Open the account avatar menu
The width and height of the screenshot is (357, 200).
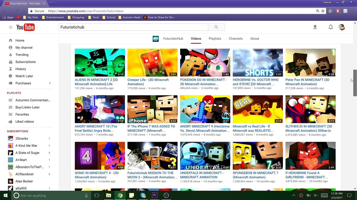[x=342, y=27]
